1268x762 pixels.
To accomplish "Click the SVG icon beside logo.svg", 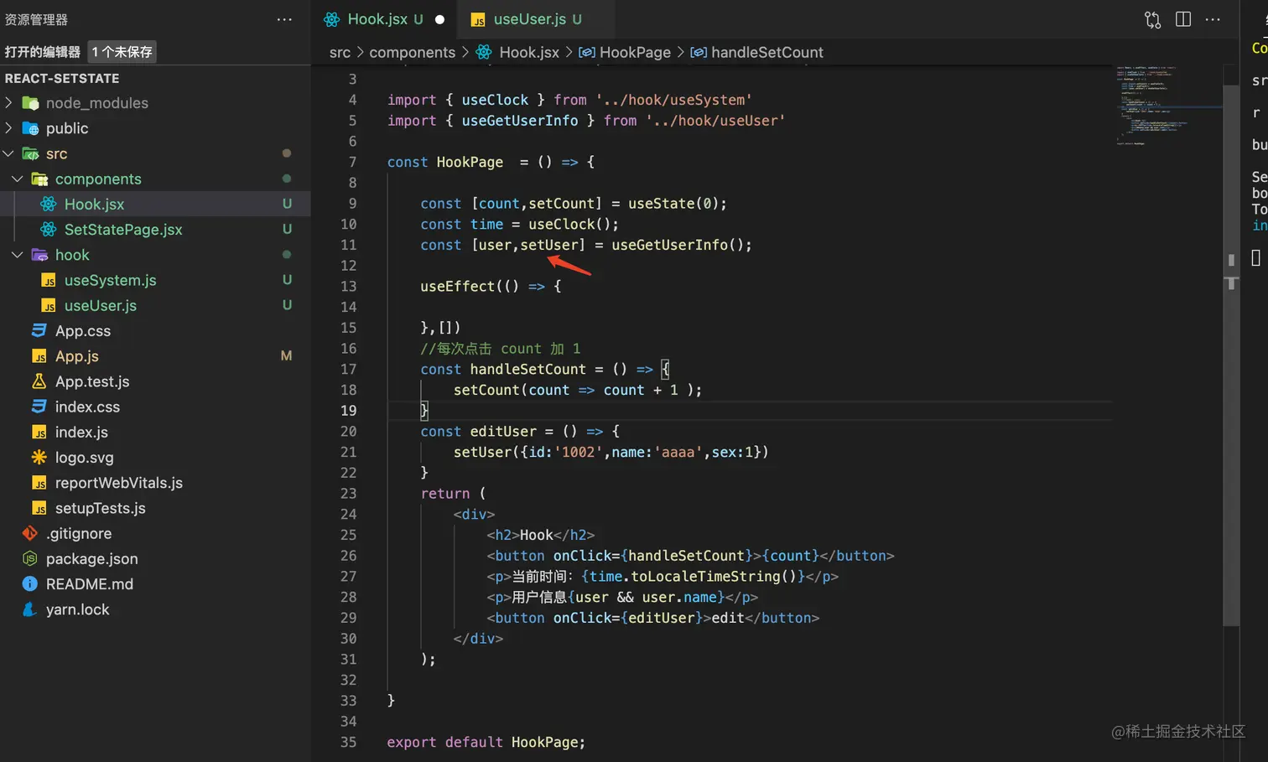I will tap(39, 458).
